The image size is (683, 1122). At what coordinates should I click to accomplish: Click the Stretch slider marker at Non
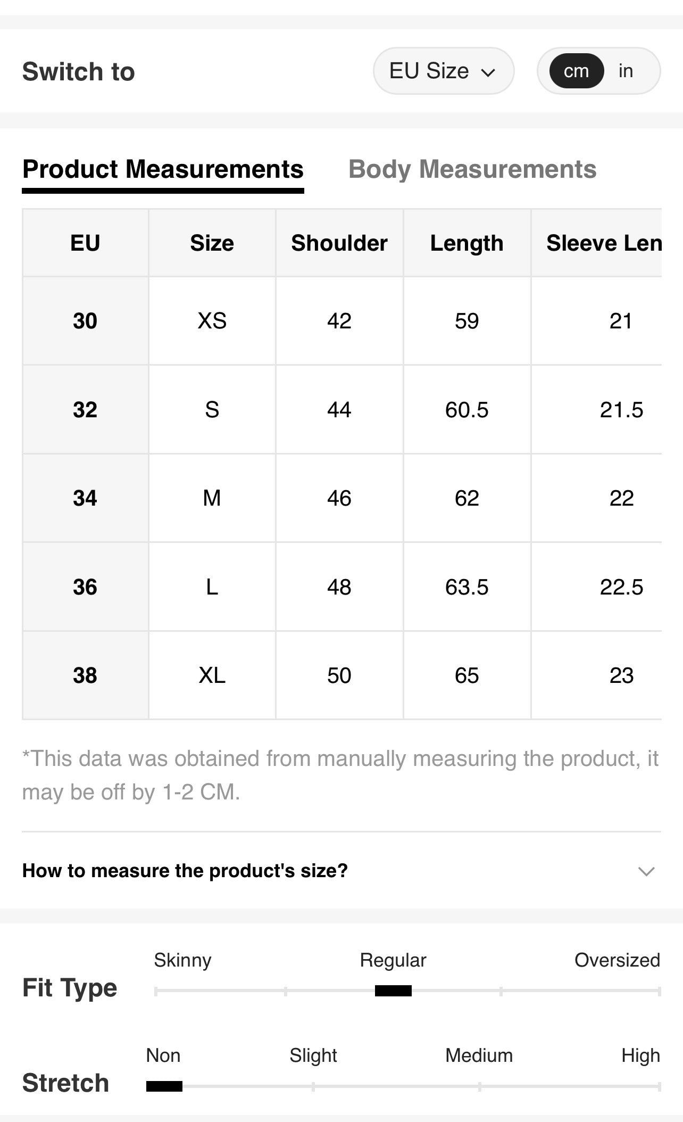coord(164,1086)
